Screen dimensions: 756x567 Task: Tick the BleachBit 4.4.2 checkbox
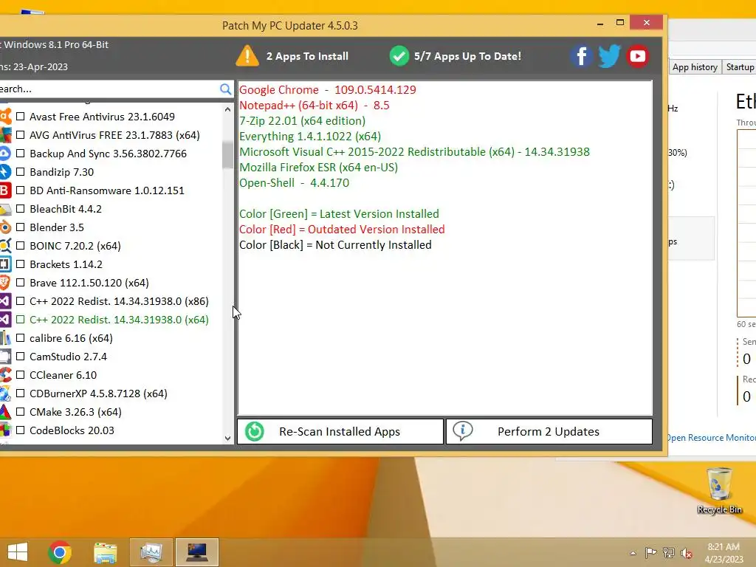coord(20,209)
